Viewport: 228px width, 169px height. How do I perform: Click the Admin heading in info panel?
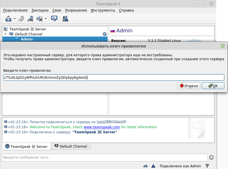[124, 31]
